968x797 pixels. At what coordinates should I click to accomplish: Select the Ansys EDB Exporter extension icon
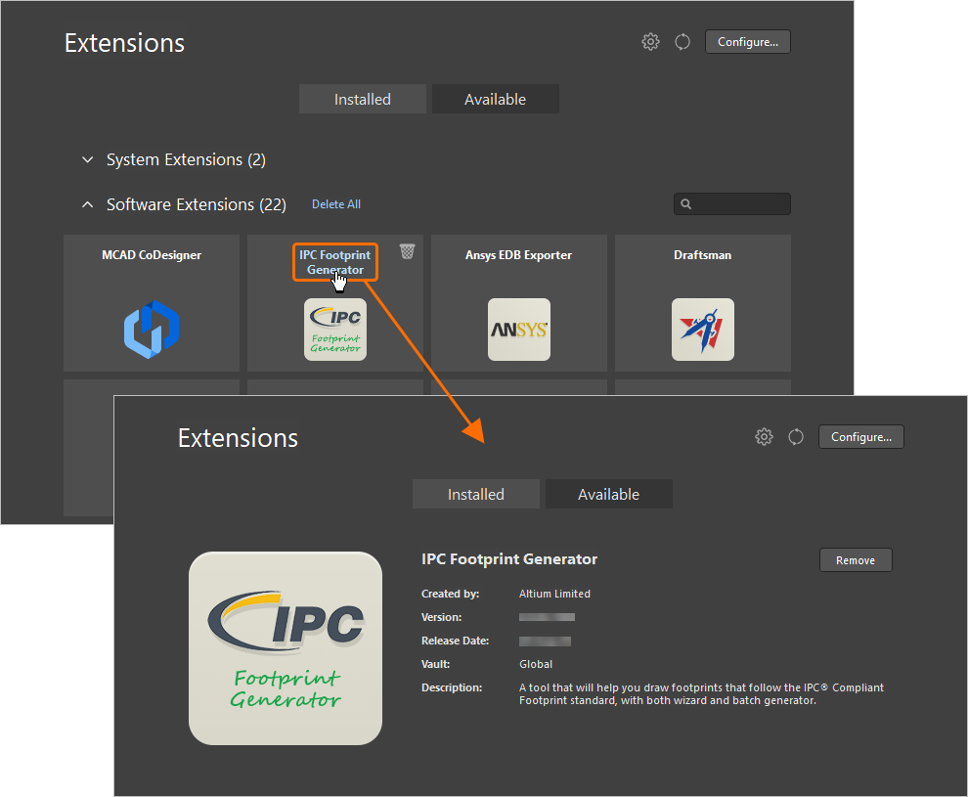pyautogui.click(x=518, y=330)
